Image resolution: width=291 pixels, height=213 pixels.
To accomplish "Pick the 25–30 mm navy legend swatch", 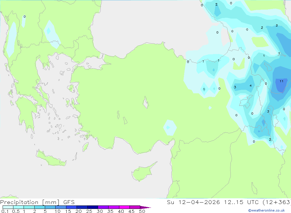I will (93, 207).
